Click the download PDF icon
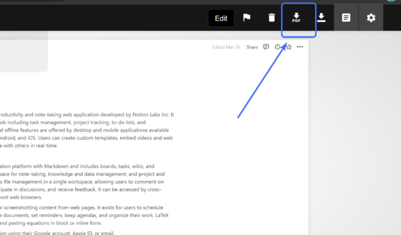Viewport: 401px width, 235px height. coord(296,17)
